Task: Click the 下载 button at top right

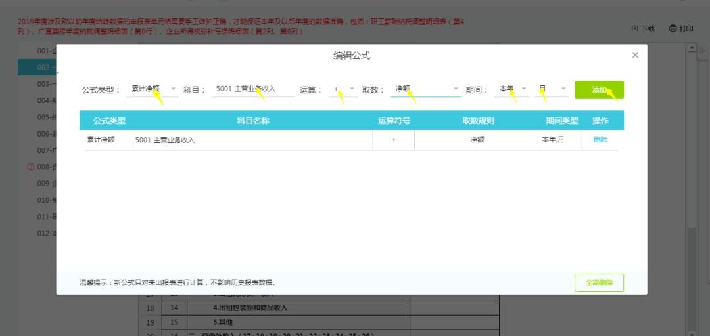Action: (643, 28)
